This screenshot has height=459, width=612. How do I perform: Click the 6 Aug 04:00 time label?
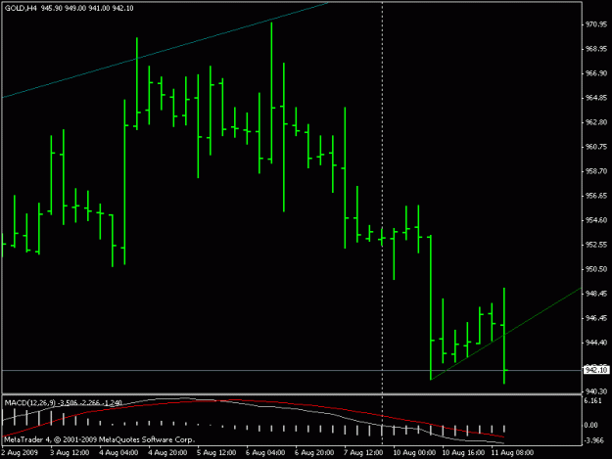pyautogui.click(x=265, y=453)
